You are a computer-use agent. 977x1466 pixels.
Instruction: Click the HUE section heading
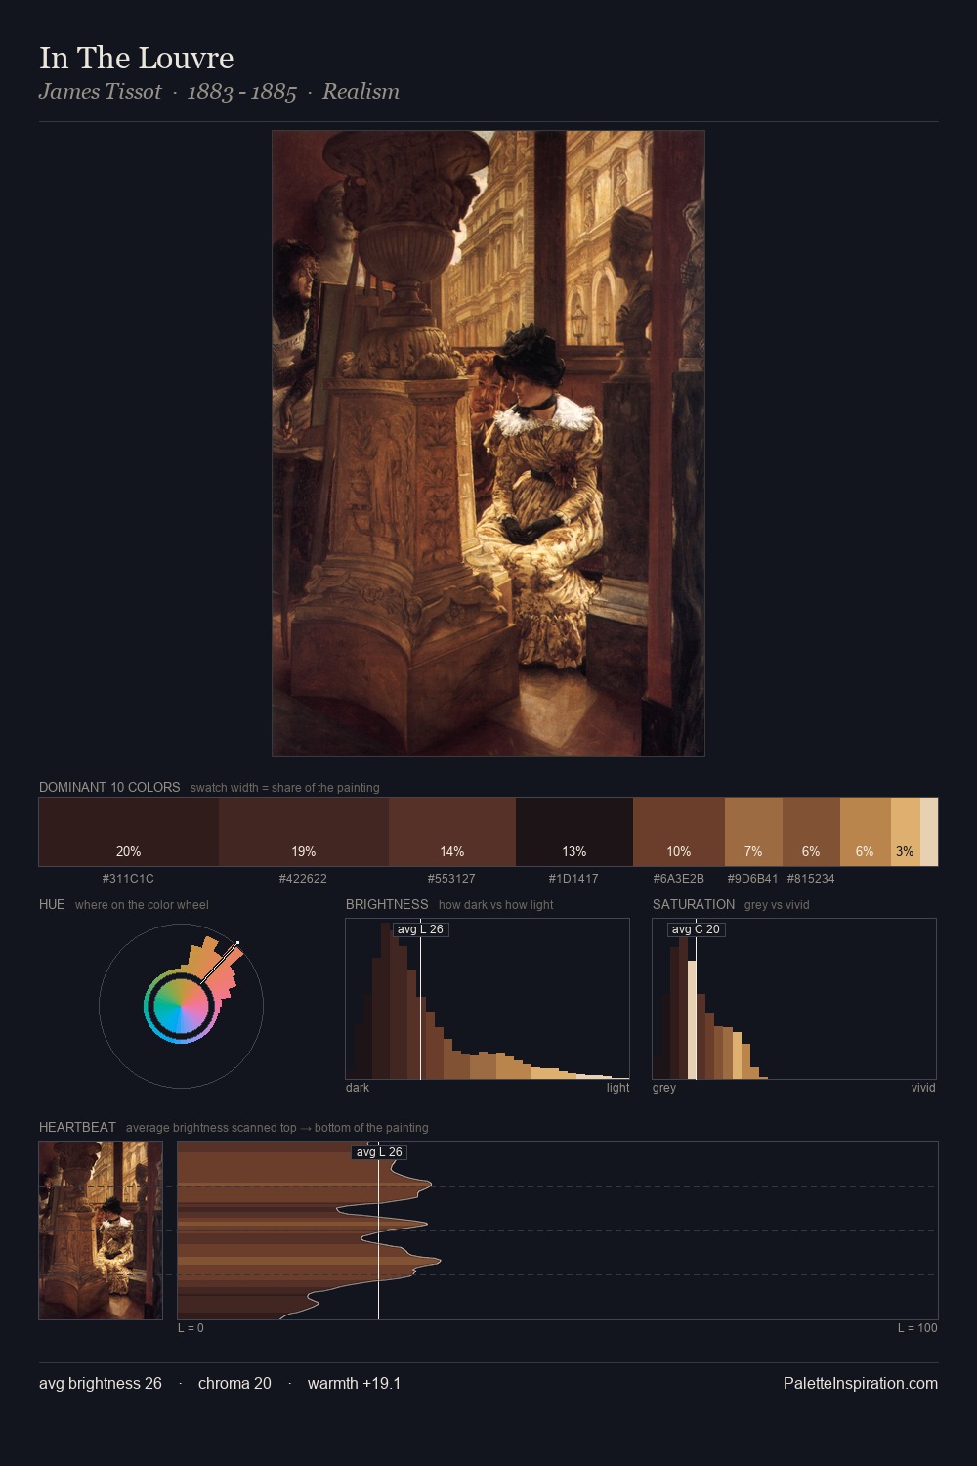coord(52,904)
